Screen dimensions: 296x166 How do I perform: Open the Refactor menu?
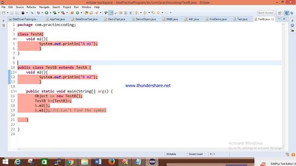click(x=31, y=7)
